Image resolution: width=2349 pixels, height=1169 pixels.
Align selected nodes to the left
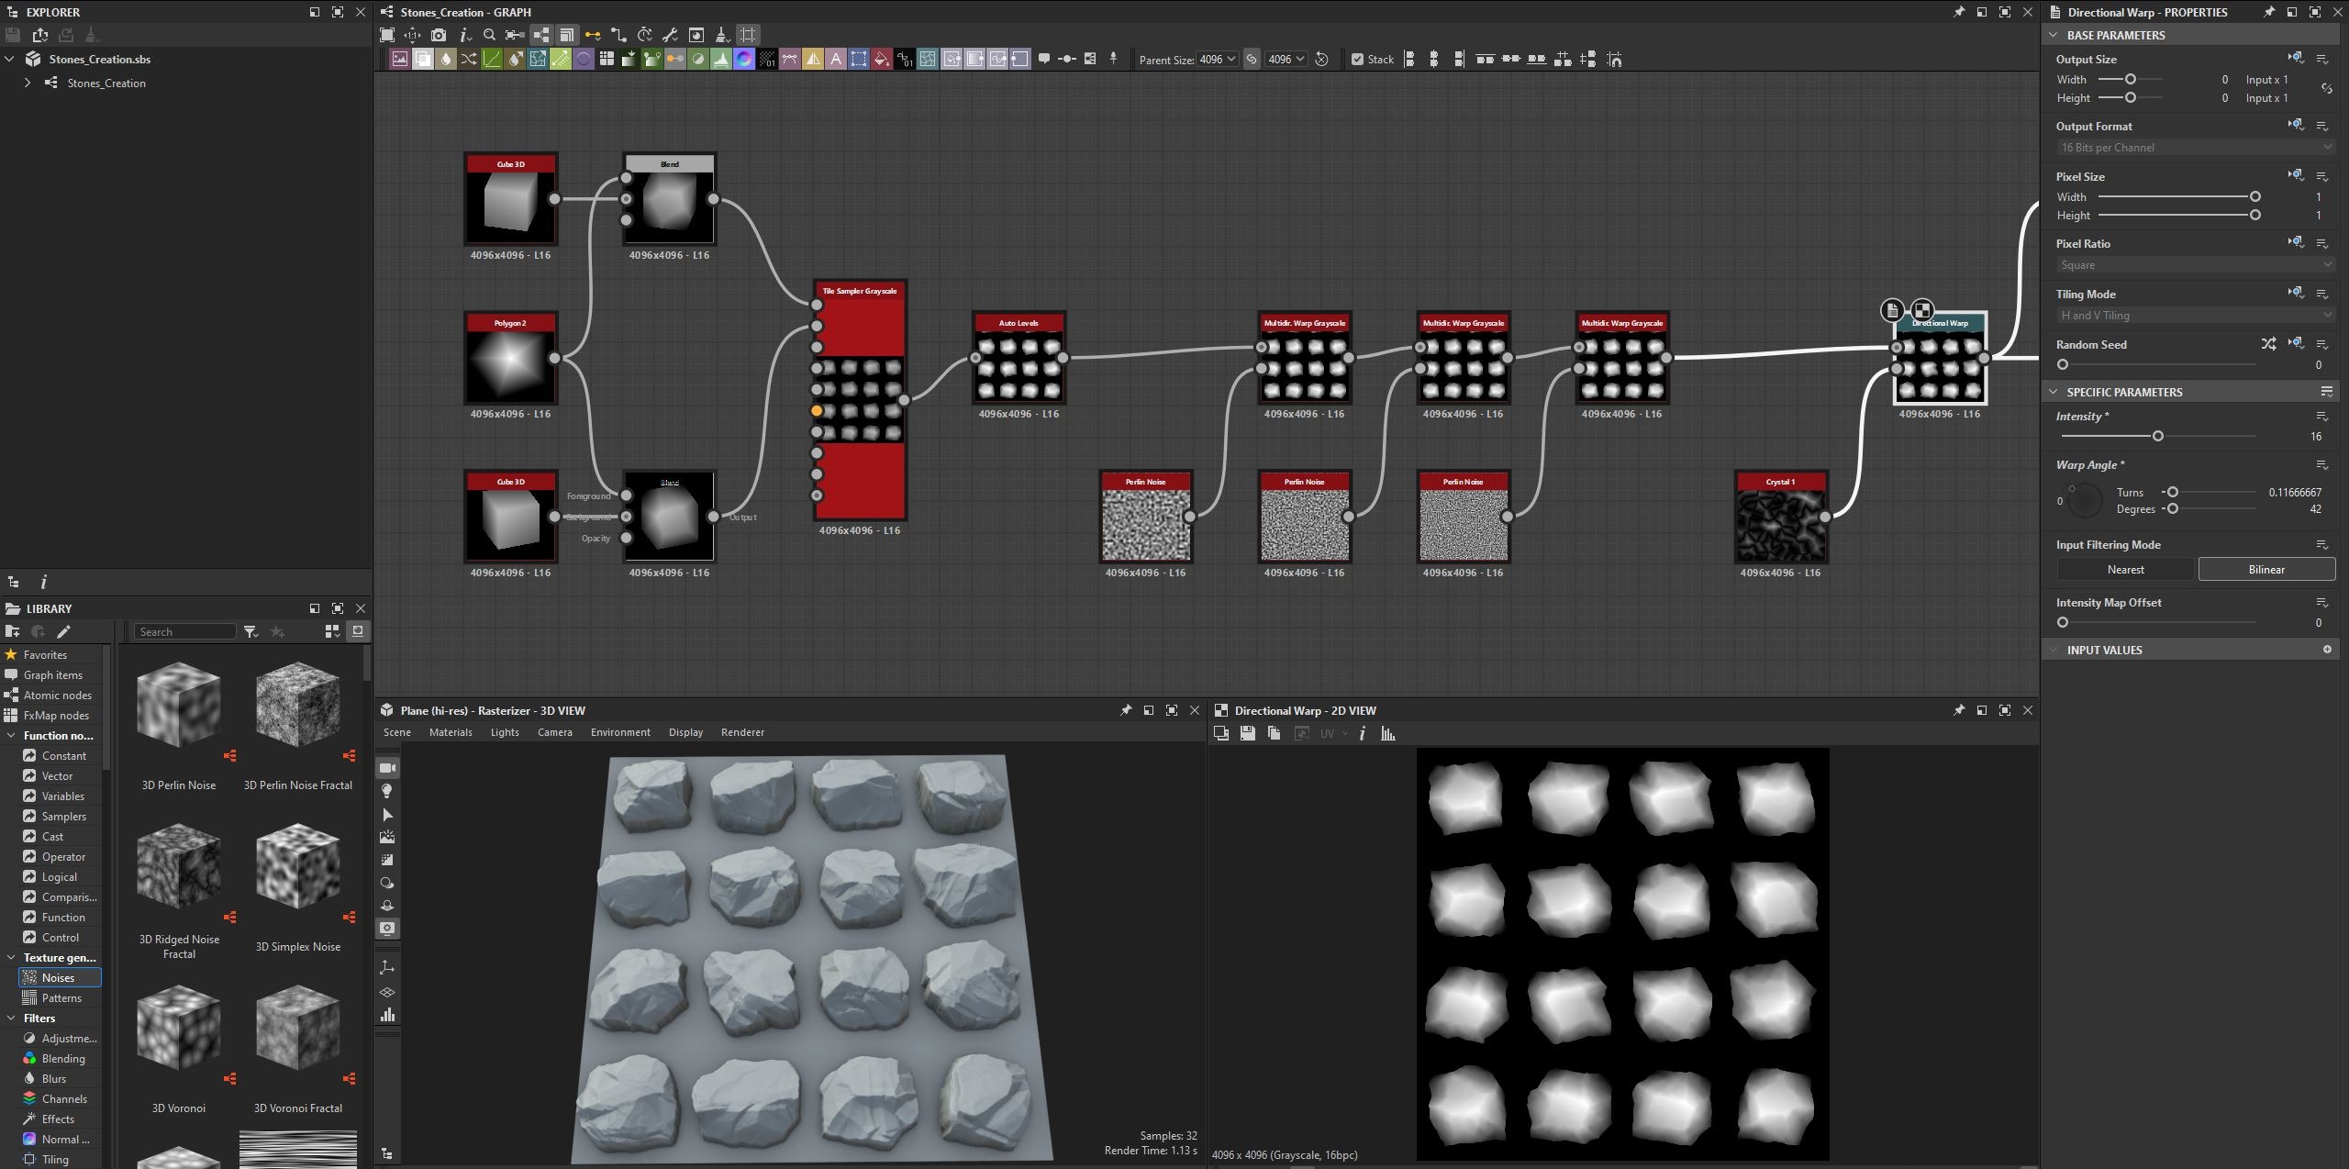(1408, 60)
